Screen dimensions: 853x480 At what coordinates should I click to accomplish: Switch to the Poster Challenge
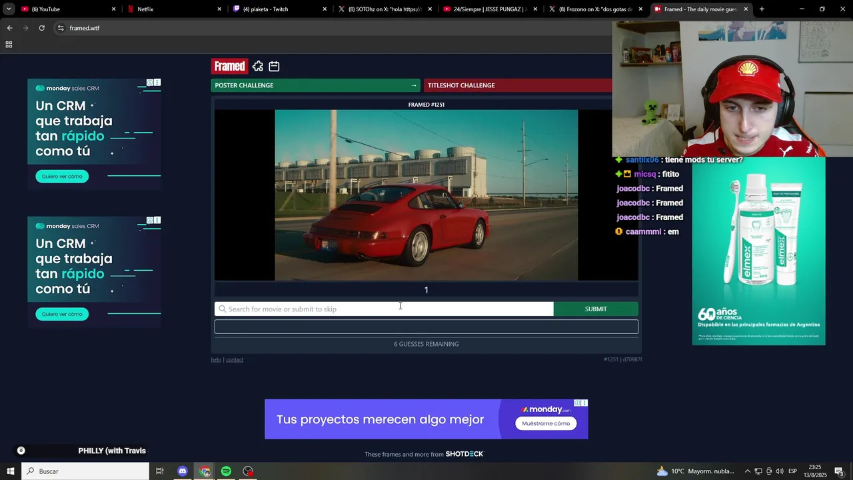(316, 85)
